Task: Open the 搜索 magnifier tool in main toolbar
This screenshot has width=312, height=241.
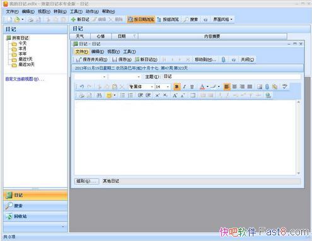Action: coord(191,20)
